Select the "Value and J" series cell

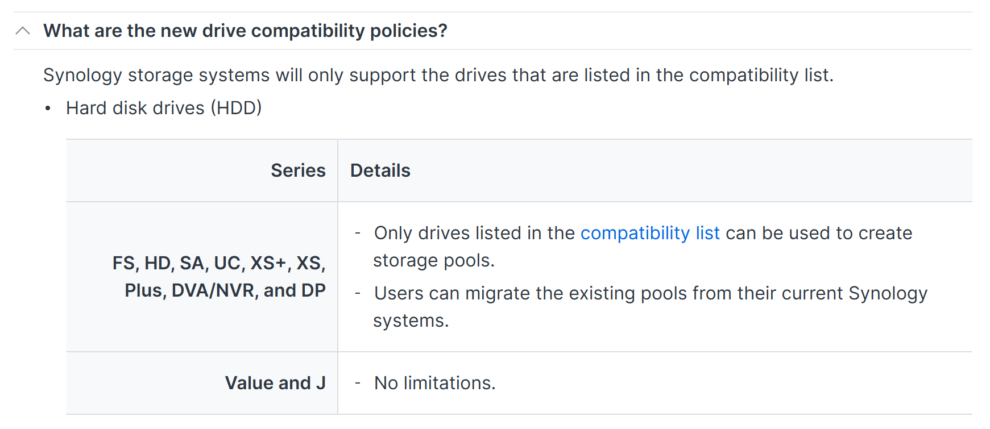tap(202, 383)
